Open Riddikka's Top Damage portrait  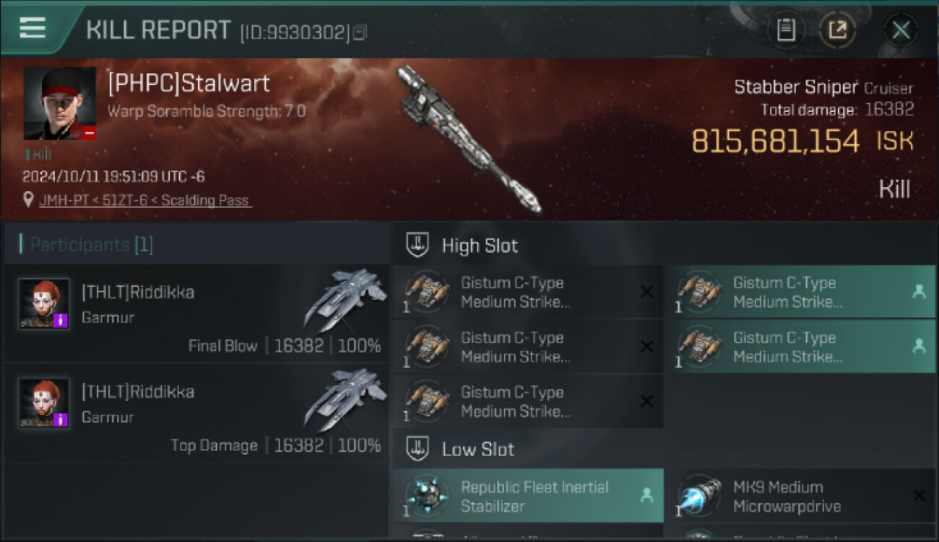tap(44, 403)
